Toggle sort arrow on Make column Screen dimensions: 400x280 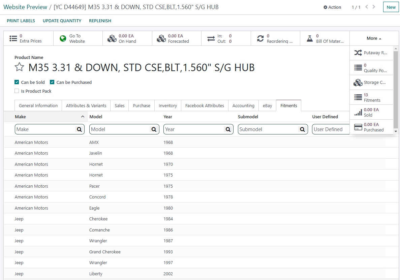click(x=83, y=117)
